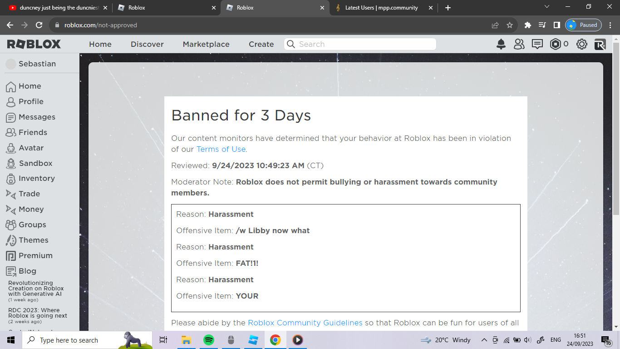This screenshot has height=349, width=620.
Task: Click the Profile icon in the sidebar
Action: (x=11, y=102)
